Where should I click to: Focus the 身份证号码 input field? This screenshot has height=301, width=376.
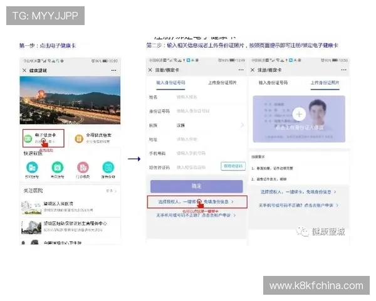(196, 111)
